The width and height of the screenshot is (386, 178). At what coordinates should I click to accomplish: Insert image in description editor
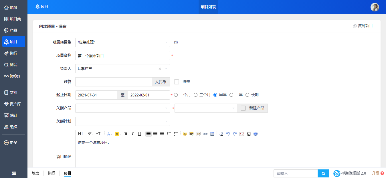[x=192, y=134]
